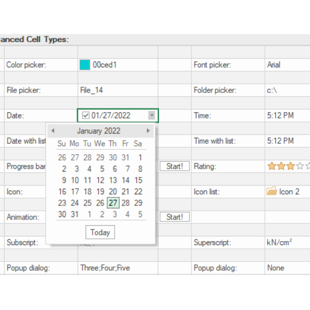Set rating with the third star

[291, 166]
